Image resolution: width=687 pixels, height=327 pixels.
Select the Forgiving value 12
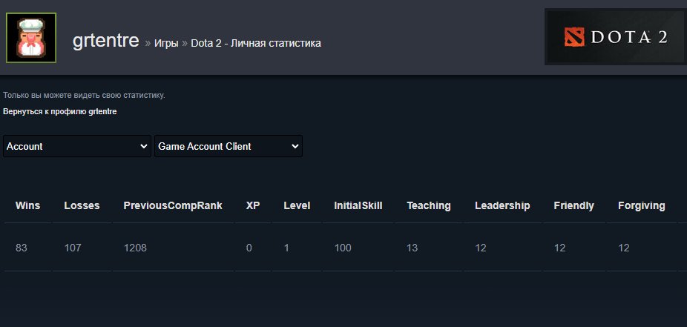[x=624, y=248]
